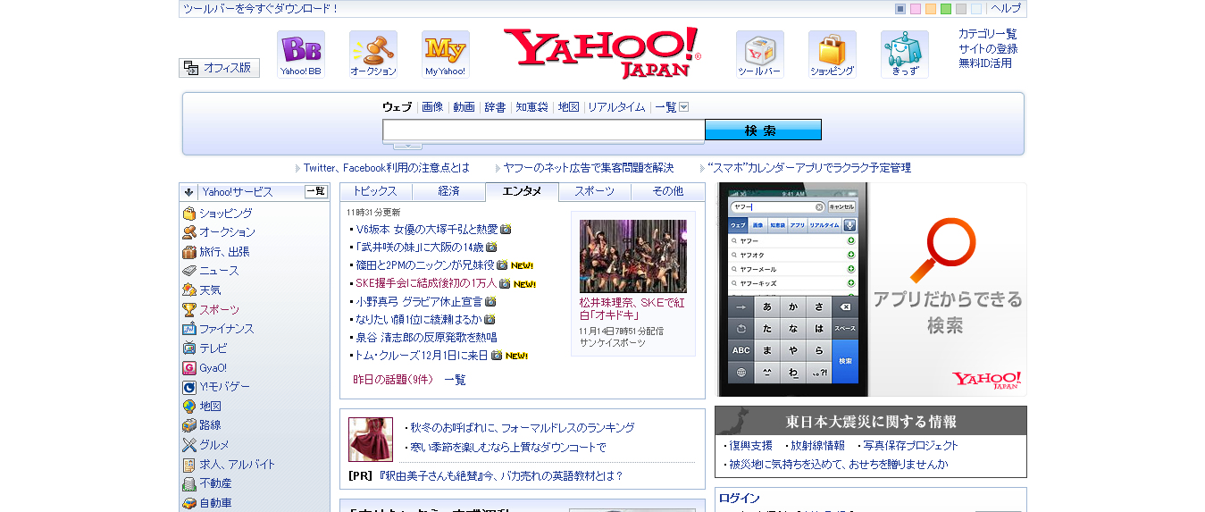Open the Twitter、Facebook利用の注意点とは link
Screen dimensions: 1205x512
pyautogui.click(x=386, y=168)
